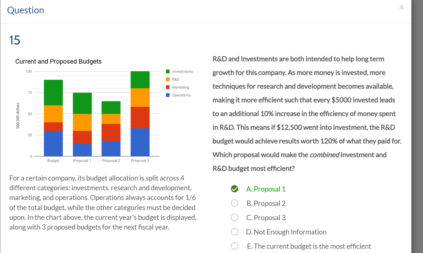Click the blue Operations legend swatch
Image resolution: width=423 pixels, height=253 pixels.
point(168,95)
